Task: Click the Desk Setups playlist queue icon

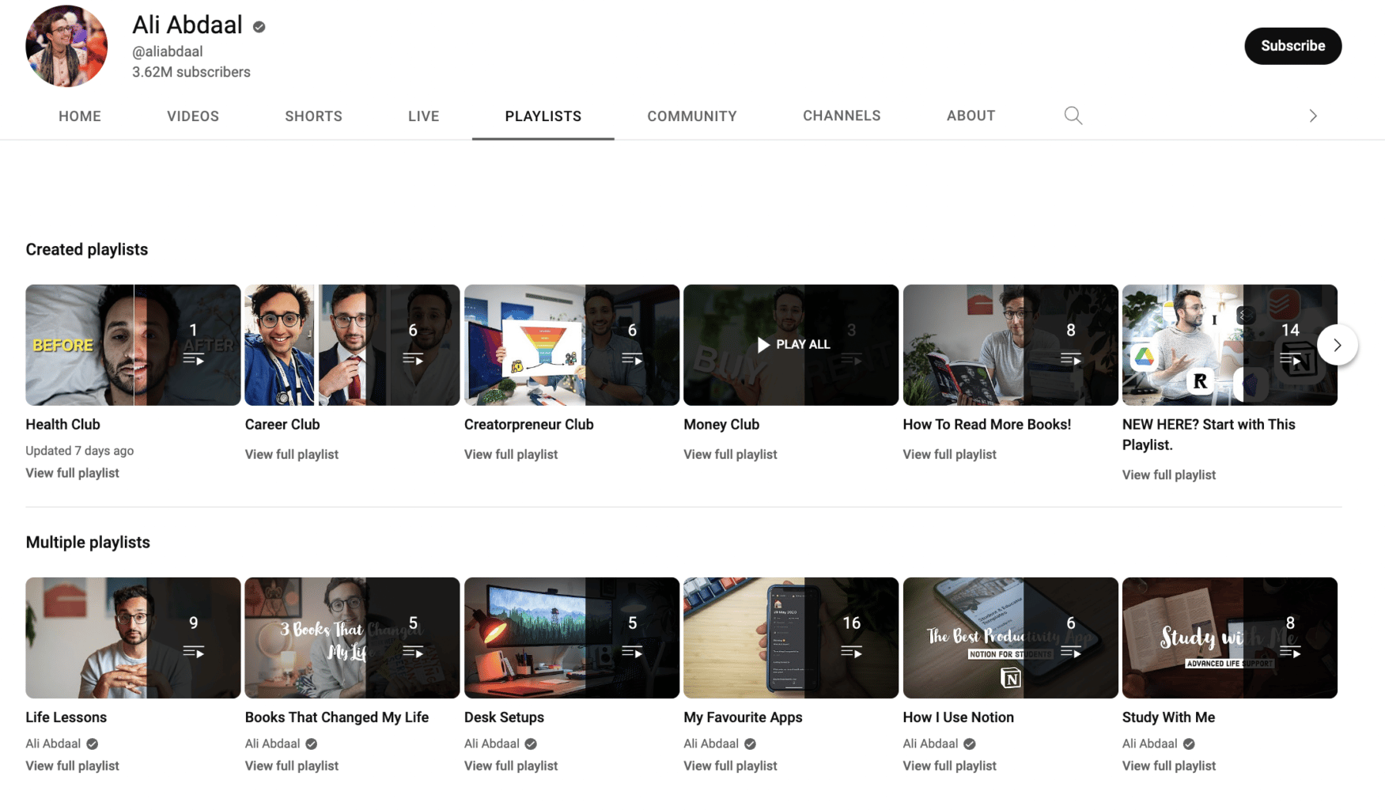Action: pyautogui.click(x=632, y=652)
